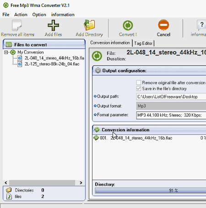Click the blue bullet beside Format parameter
The image size is (206, 208).
pyautogui.click(x=95, y=115)
